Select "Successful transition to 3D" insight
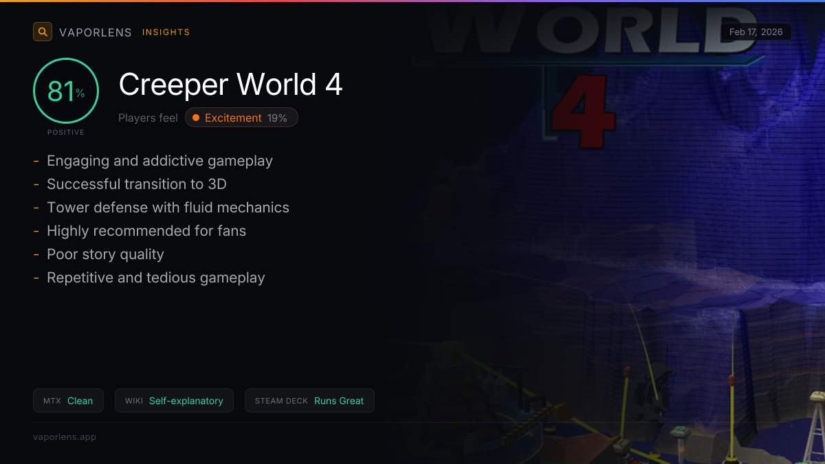Viewport: 825px width, 464px height. [x=136, y=184]
